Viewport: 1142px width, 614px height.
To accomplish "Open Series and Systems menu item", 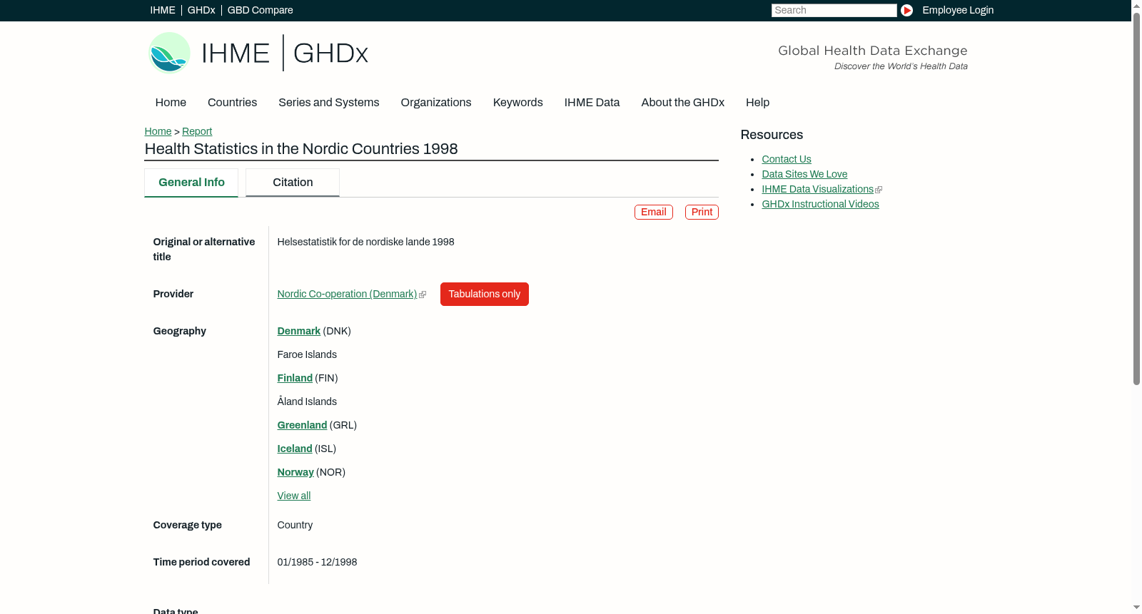I will click(x=329, y=103).
